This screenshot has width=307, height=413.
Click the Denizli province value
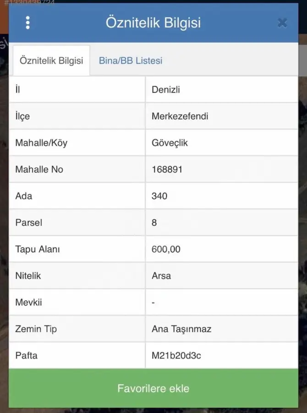point(166,89)
